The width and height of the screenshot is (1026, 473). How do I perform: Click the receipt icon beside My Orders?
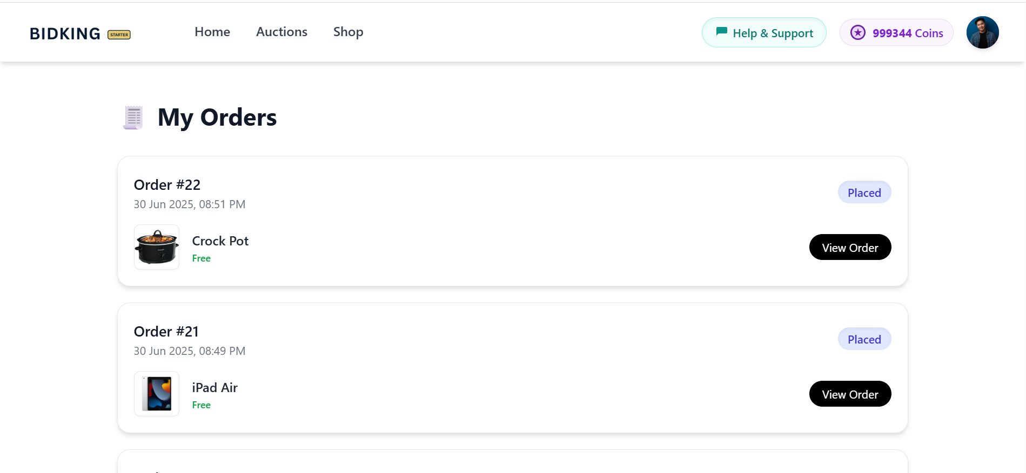click(x=133, y=117)
